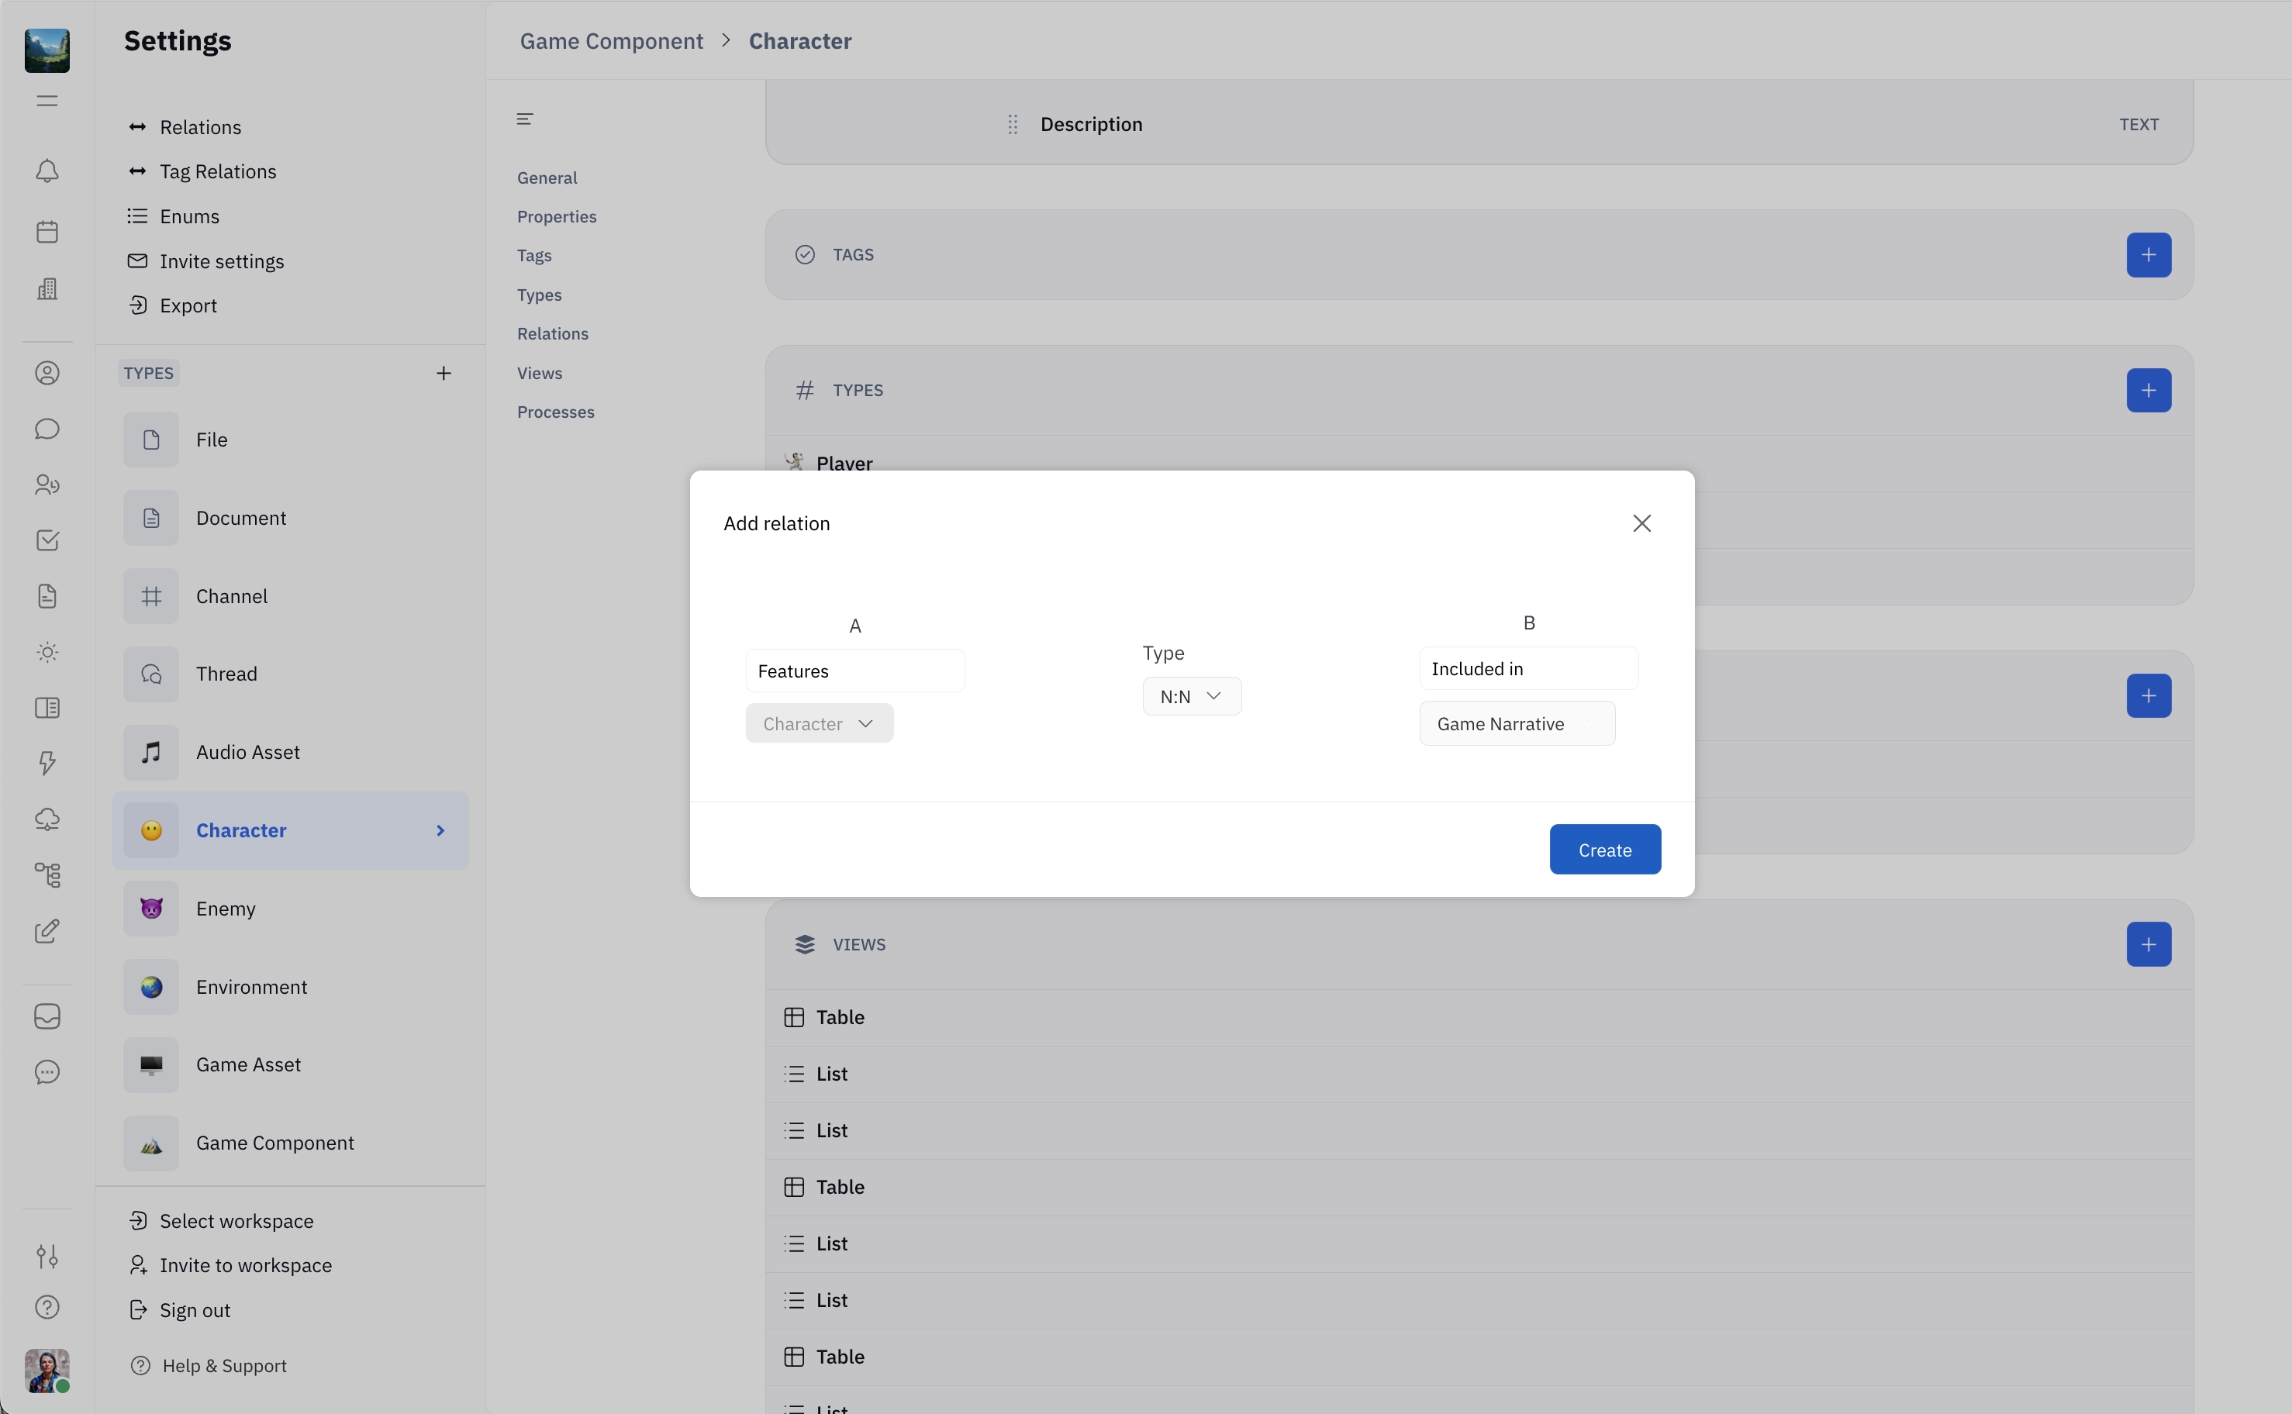Viewport: 2292px width, 1414px height.
Task: Collapse the section outline icon above General
Action: tap(525, 119)
